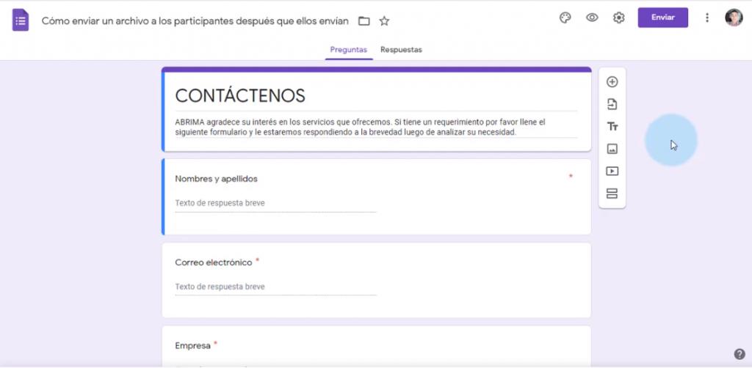Open the theme customization palette
Image resolution: width=752 pixels, height=368 pixels.
click(565, 18)
